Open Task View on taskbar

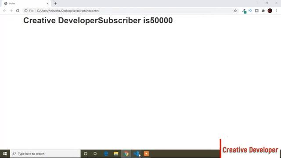(95, 154)
